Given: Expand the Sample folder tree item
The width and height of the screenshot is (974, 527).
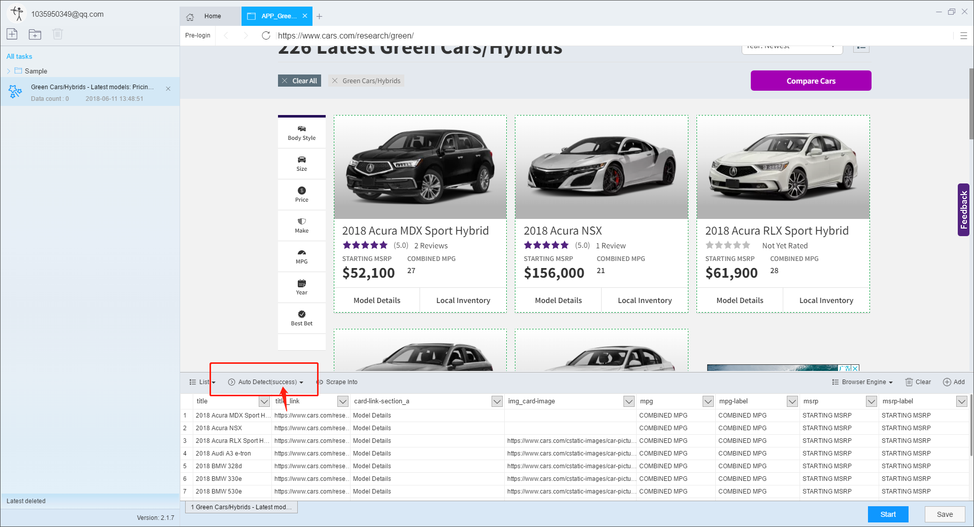Looking at the screenshot, I should (x=9, y=71).
